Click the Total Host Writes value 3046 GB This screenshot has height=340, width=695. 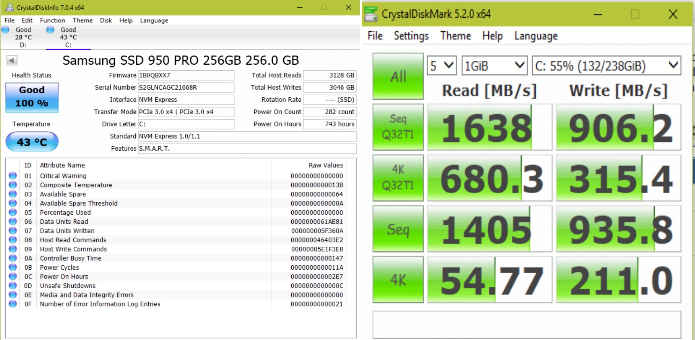point(330,87)
